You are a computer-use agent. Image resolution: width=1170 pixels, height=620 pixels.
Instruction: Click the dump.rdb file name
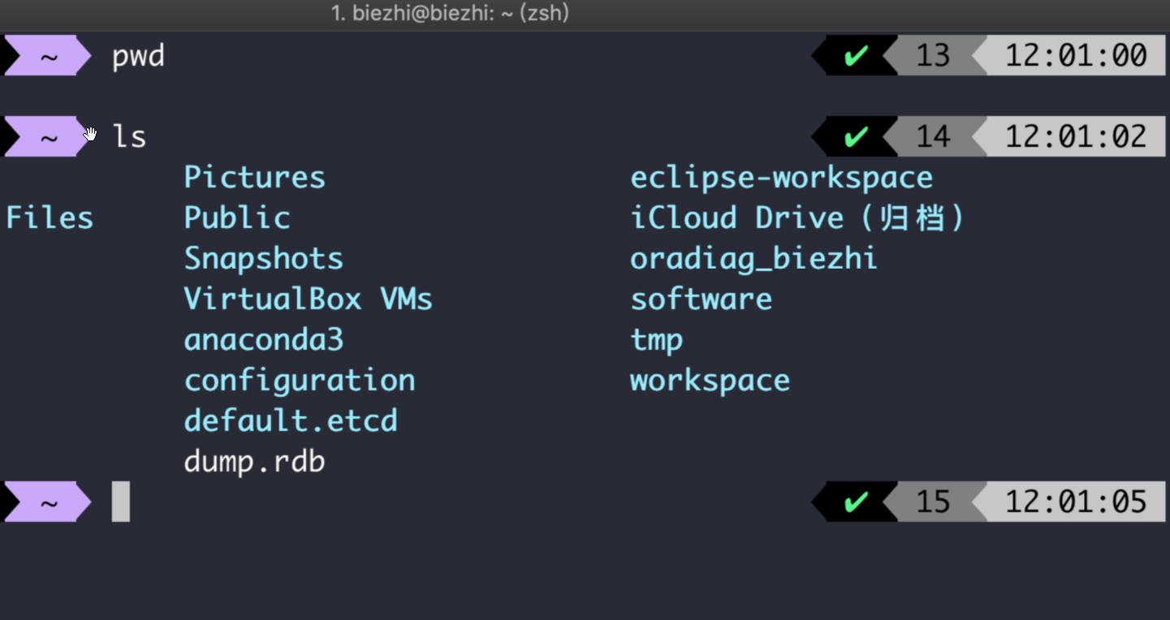[x=255, y=462]
